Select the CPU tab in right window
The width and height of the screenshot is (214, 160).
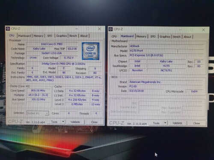tap(114, 36)
